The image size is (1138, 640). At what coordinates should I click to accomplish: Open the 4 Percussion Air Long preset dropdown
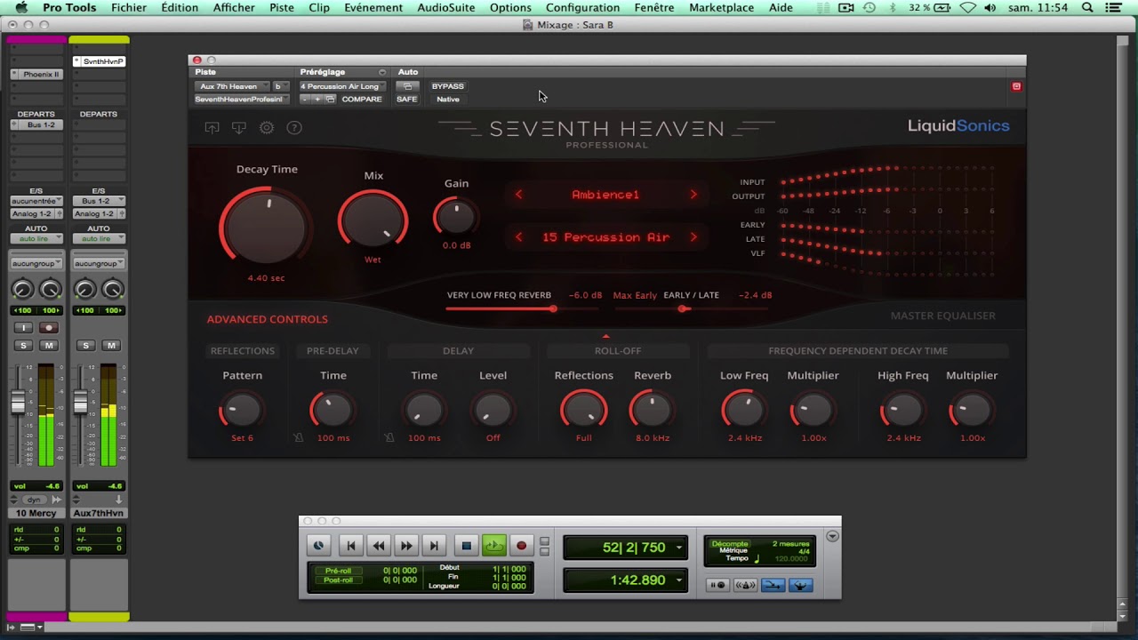[x=341, y=86]
